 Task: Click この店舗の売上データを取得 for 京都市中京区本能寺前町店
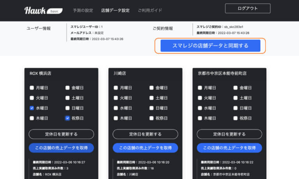[229, 148]
